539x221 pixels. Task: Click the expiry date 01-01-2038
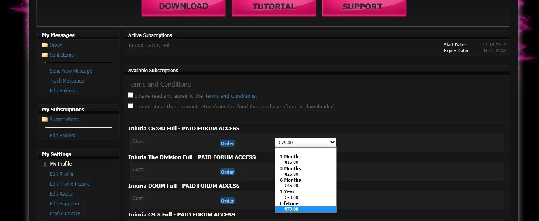[494, 51]
